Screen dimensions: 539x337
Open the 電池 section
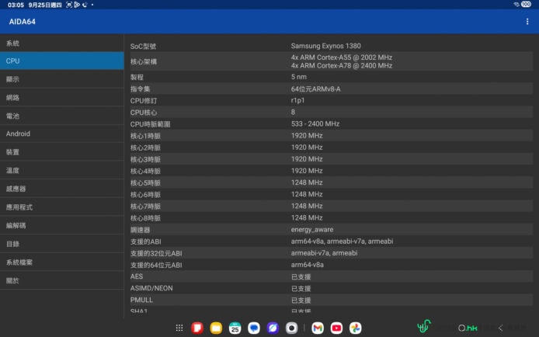pyautogui.click(x=62, y=116)
